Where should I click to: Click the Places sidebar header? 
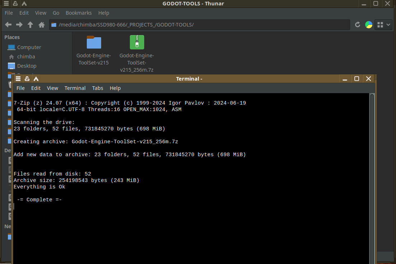(x=12, y=37)
